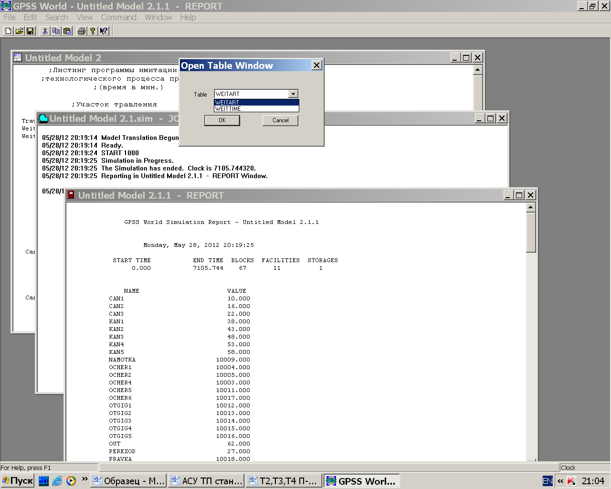Image resolution: width=611 pixels, height=489 pixels.
Task: Launch Internet Explorer from quick launch
Action: pyautogui.click(x=57, y=481)
